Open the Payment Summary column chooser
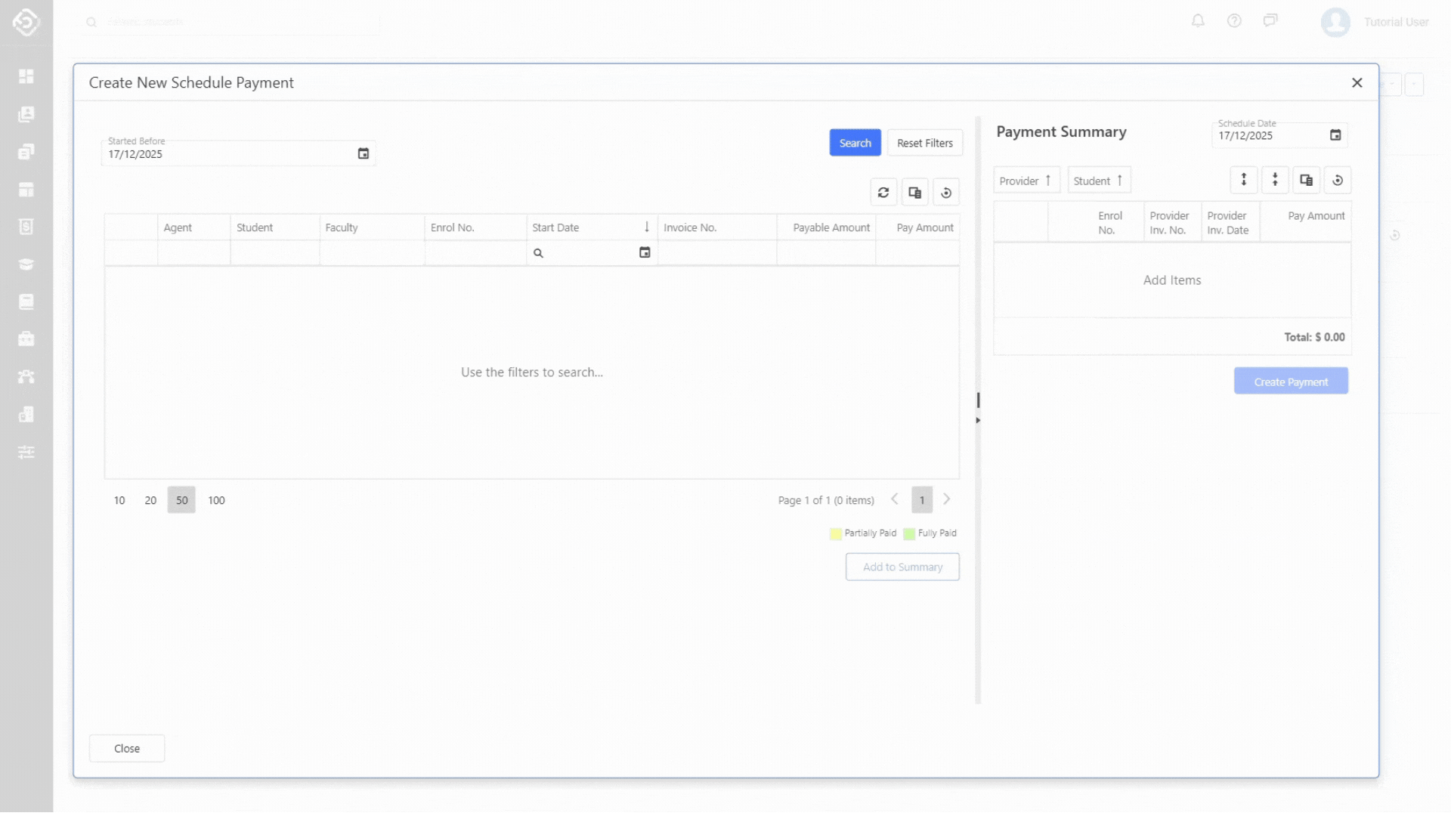This screenshot has width=1451, height=816. coord(1306,180)
